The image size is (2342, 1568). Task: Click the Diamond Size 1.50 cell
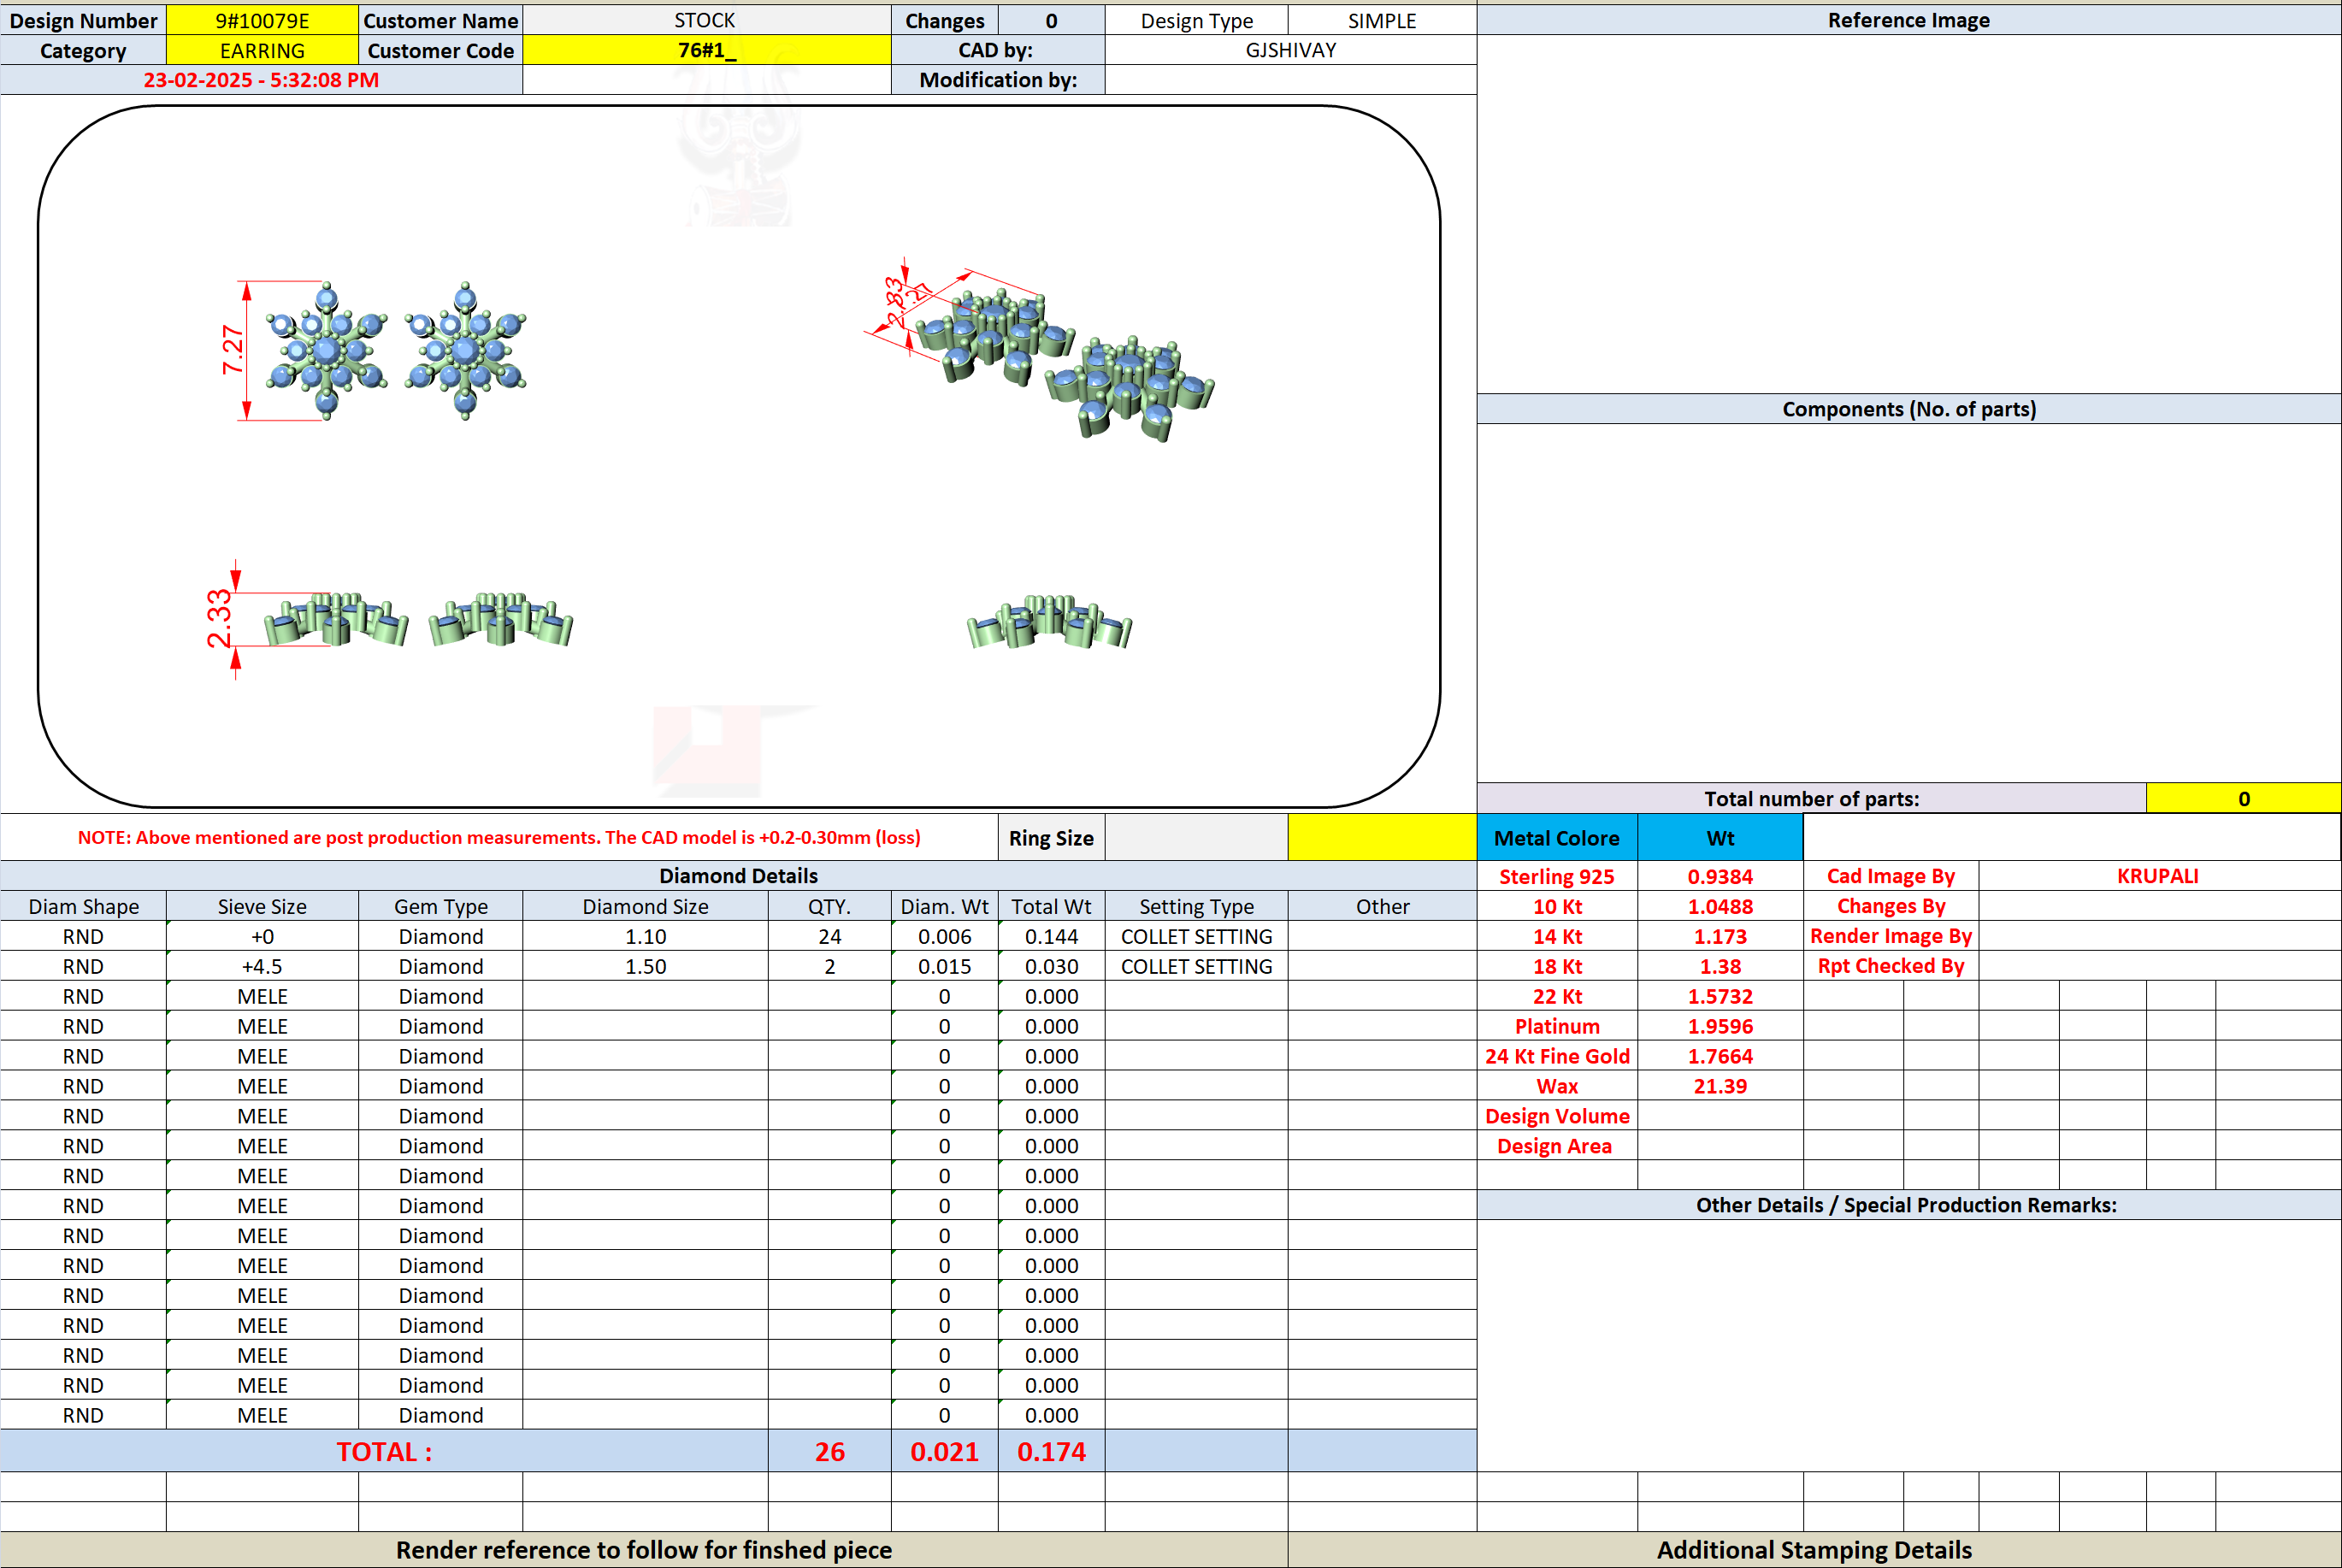pyautogui.click(x=645, y=967)
